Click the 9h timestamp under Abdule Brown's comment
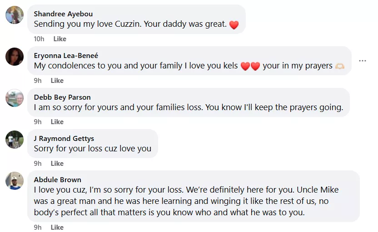 (x=38, y=227)
